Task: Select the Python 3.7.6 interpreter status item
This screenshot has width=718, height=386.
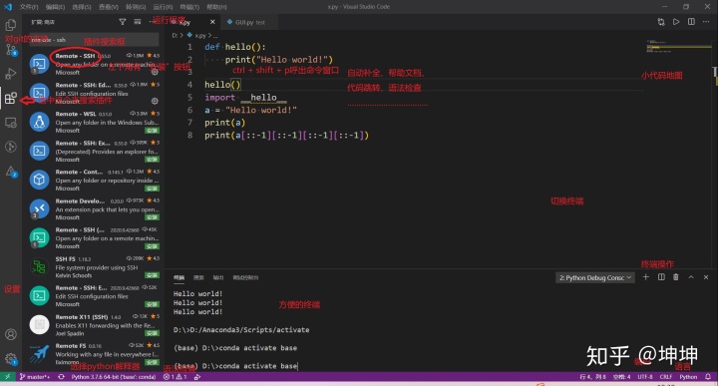Action: click(113, 377)
